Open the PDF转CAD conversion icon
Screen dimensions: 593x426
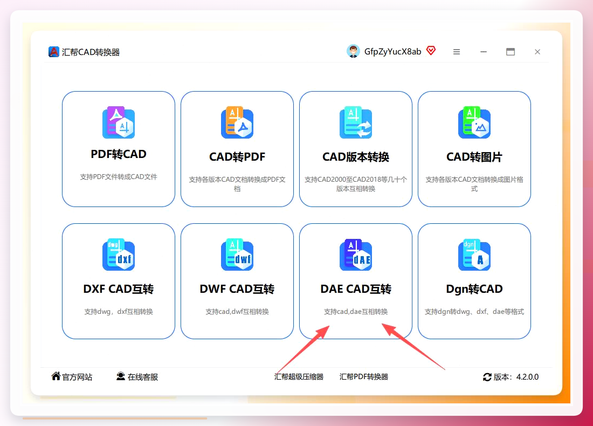coord(119,122)
